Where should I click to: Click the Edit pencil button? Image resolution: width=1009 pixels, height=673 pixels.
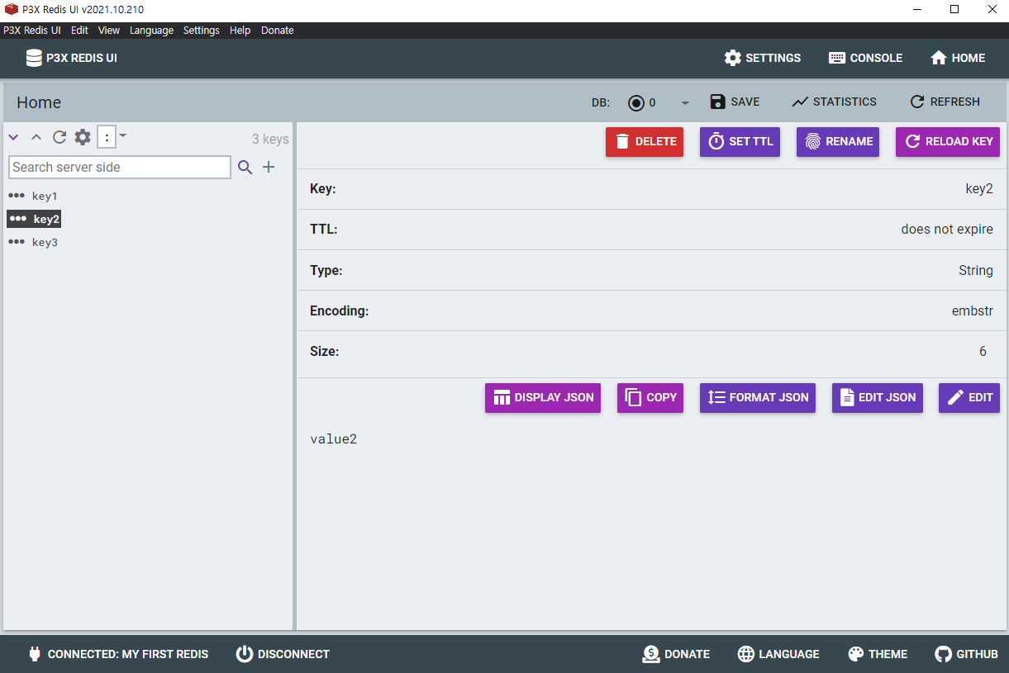(969, 397)
